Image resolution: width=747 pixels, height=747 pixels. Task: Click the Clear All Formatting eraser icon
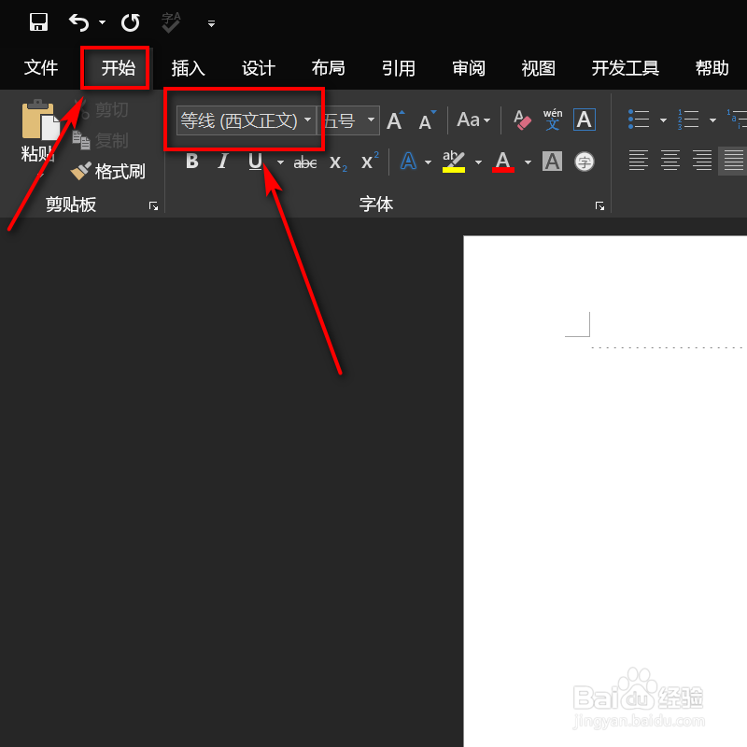pos(521,120)
